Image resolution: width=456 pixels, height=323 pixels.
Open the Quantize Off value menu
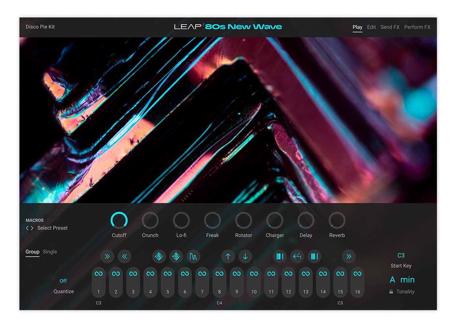pos(63,281)
